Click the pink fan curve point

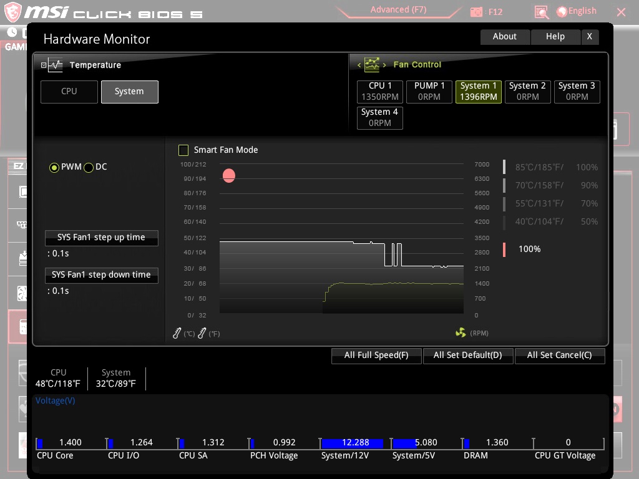point(229,176)
